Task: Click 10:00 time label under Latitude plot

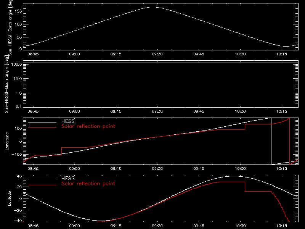Action: coord(240,226)
